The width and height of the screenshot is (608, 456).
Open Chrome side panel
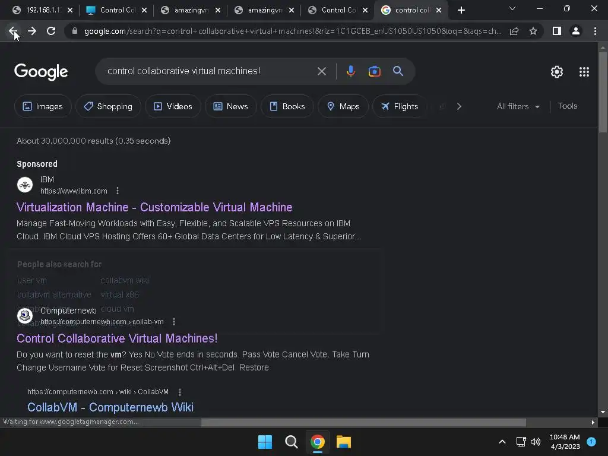click(x=557, y=31)
